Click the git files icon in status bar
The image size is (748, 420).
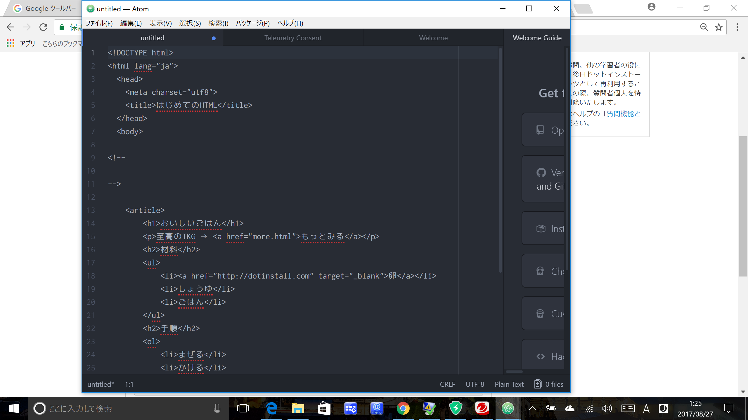coord(538,384)
